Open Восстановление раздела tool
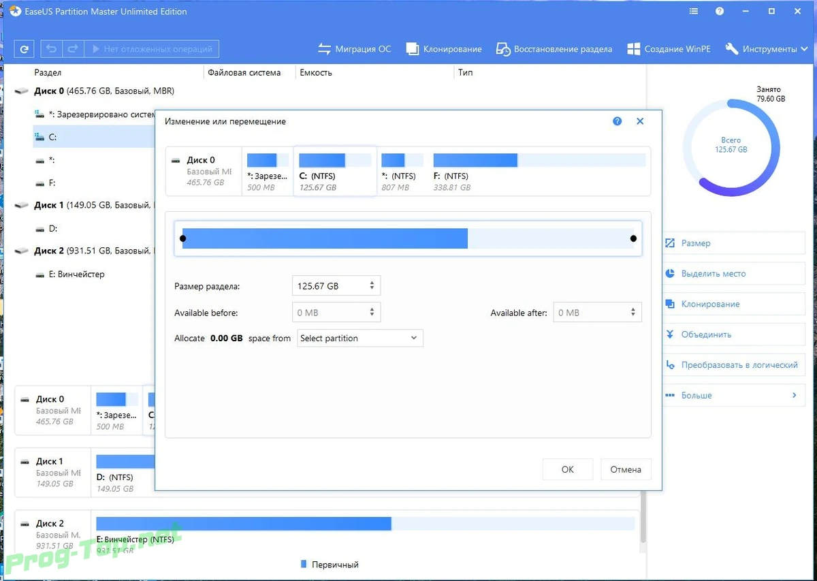The image size is (817, 581). point(554,49)
